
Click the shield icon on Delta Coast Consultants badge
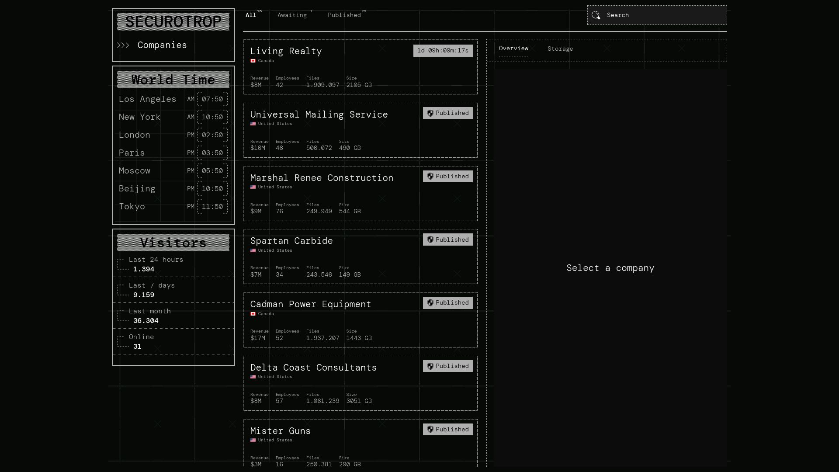click(x=431, y=366)
